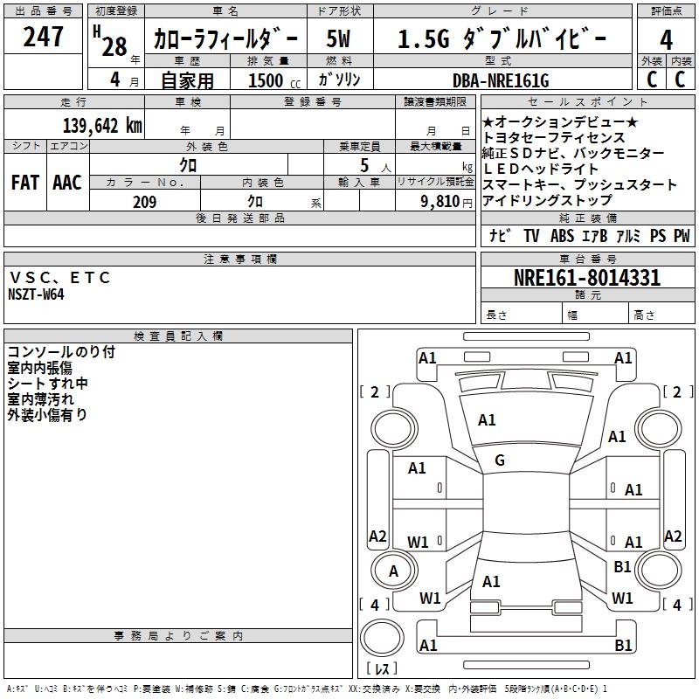
Task: Click the ABS equipment label
Action: 562,235
